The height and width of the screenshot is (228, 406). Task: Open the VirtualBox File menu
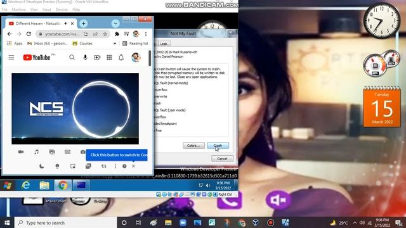pyautogui.click(x=4, y=9)
